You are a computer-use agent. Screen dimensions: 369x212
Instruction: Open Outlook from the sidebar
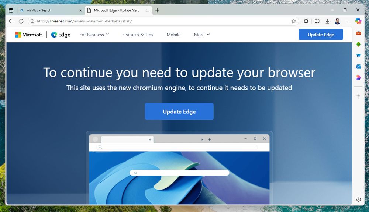point(358,67)
